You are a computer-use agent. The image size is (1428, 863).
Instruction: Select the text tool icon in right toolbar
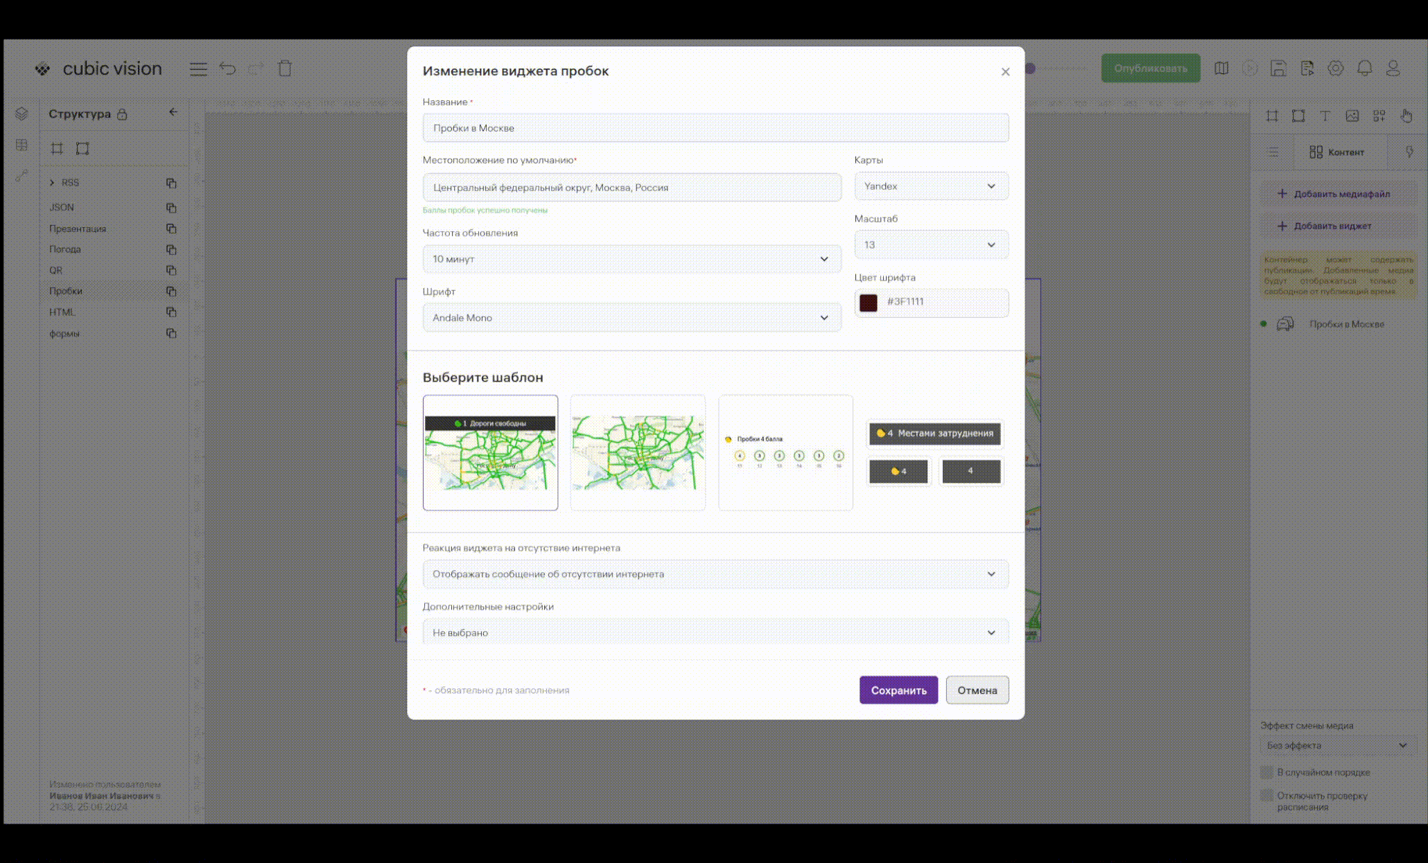(x=1325, y=116)
